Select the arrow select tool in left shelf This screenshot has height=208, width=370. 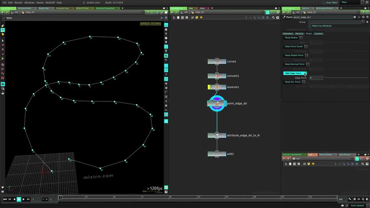click(3, 41)
